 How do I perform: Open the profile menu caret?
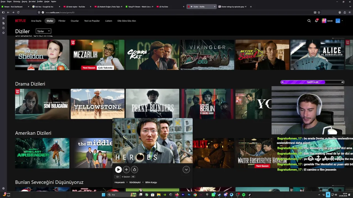click(342, 21)
